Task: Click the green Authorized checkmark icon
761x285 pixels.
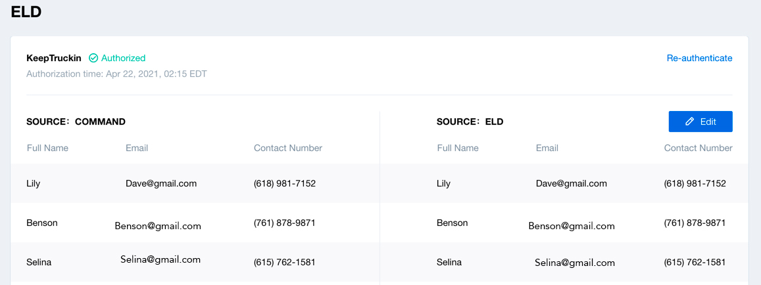Action: 93,58
